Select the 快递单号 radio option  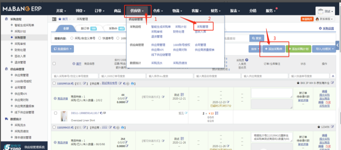tap(99, 38)
